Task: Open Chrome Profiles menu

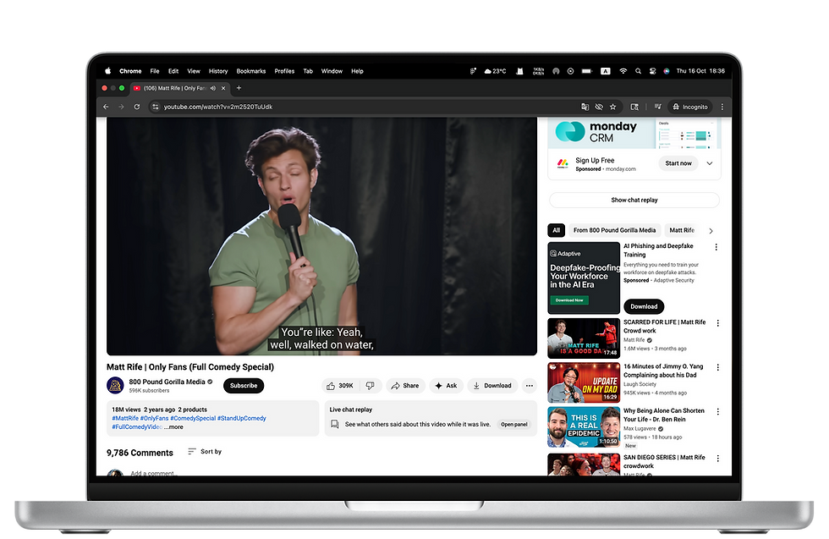Action: click(284, 71)
